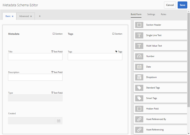Click Section icon in Tags header
Viewport: 190px width, 135px height.
(113, 34)
